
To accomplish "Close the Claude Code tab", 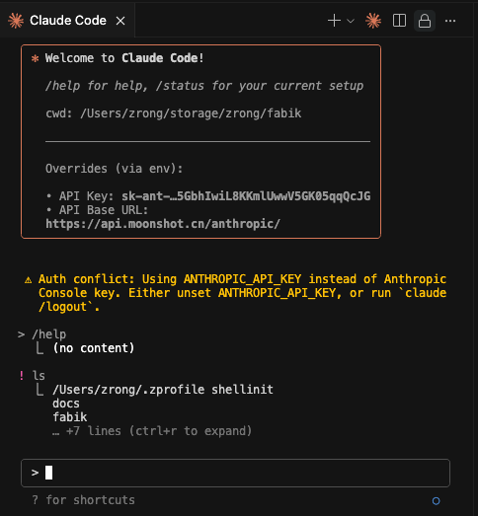I will [120, 21].
